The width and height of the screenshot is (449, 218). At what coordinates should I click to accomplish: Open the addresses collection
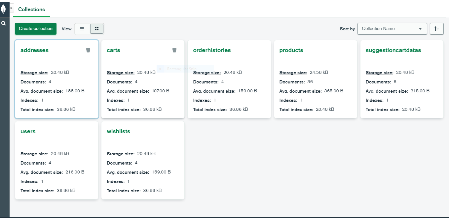pyautogui.click(x=34, y=50)
